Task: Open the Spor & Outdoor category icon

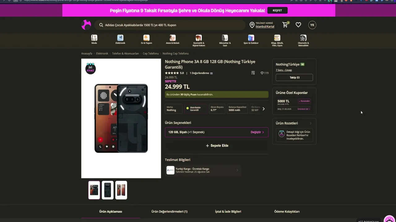Action: tap(251, 38)
